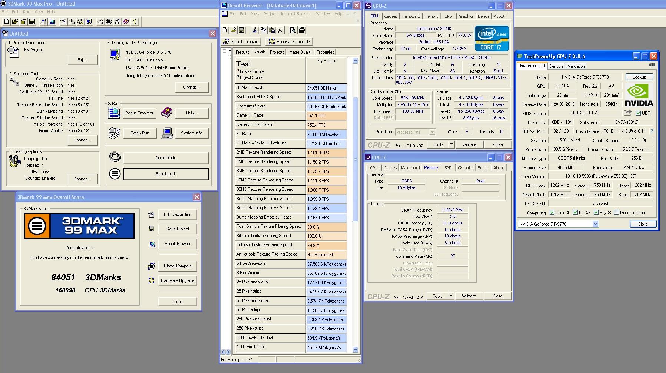Image resolution: width=666 pixels, height=373 pixels.
Task: Open the Run menu in 3DMark 99 Max
Action: point(27,12)
